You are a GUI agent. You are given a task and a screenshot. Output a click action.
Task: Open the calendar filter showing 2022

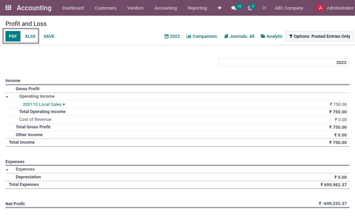172,36
